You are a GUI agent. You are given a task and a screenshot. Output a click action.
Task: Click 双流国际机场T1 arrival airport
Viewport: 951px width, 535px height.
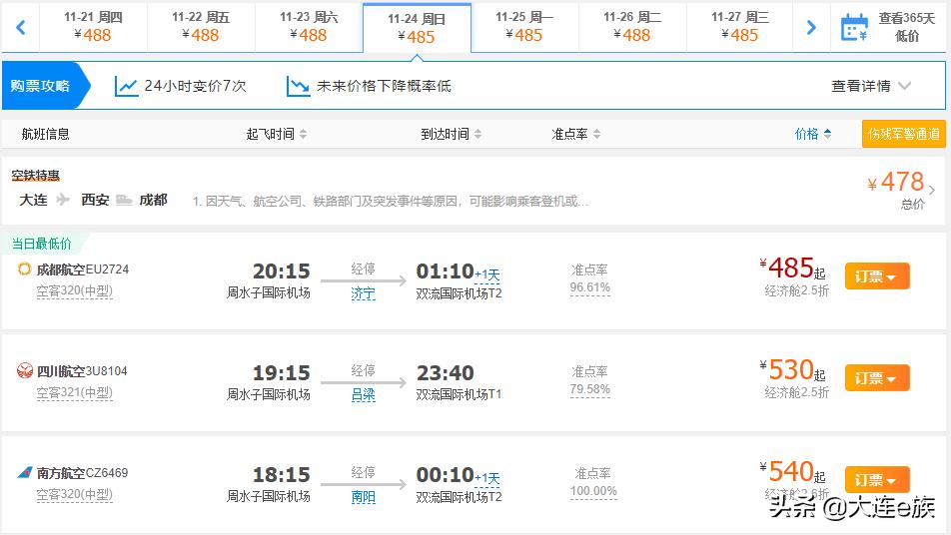[x=459, y=394]
